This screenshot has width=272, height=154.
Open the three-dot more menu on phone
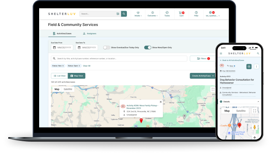pos(256,67)
